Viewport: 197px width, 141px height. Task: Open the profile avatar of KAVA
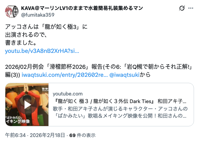(12, 12)
